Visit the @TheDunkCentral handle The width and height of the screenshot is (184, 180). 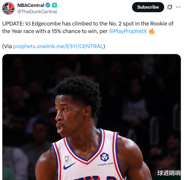[37, 12]
